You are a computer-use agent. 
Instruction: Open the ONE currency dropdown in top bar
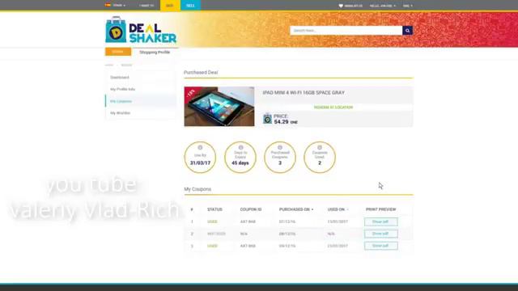coord(408,6)
